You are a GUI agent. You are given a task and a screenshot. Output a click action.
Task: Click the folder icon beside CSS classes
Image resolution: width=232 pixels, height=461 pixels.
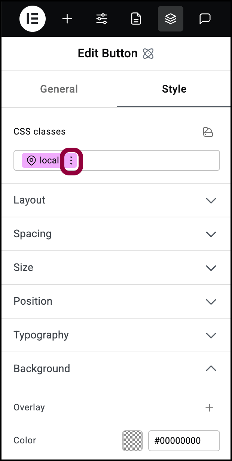click(208, 132)
